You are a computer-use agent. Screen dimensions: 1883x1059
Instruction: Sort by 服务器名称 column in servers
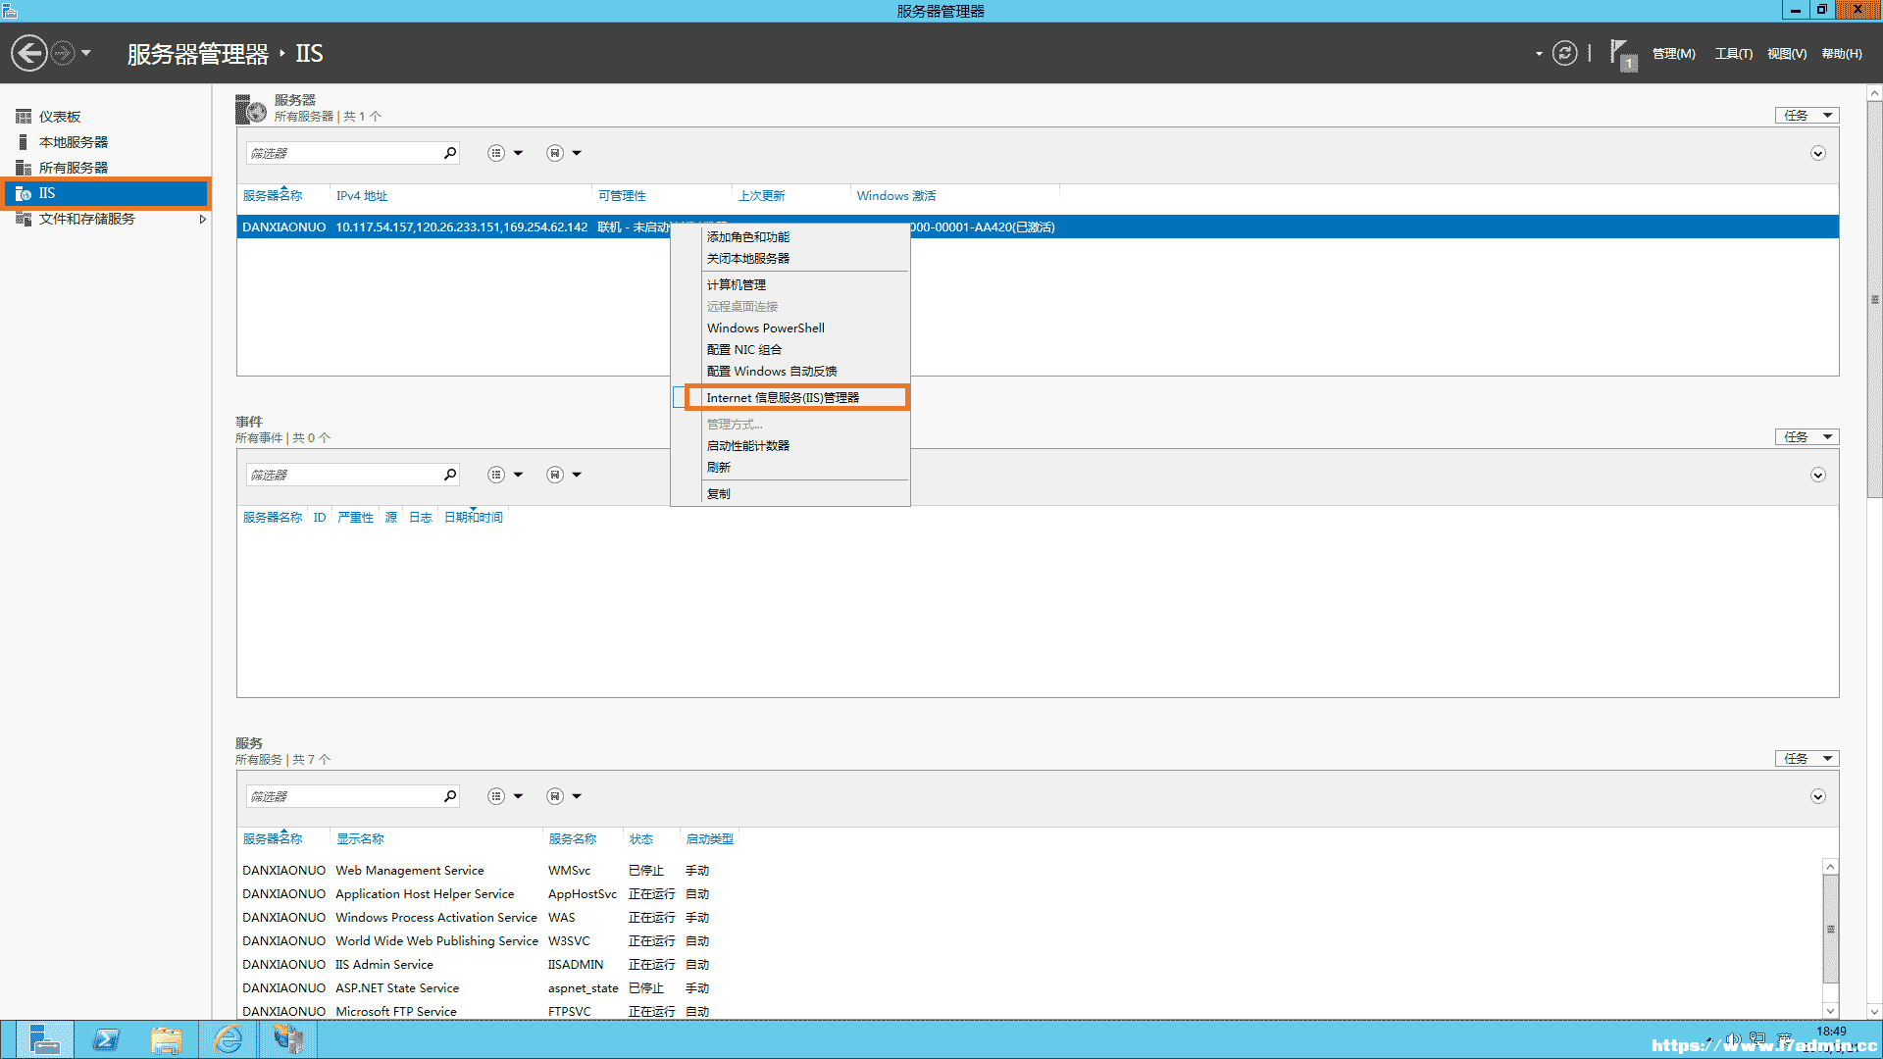tap(273, 196)
